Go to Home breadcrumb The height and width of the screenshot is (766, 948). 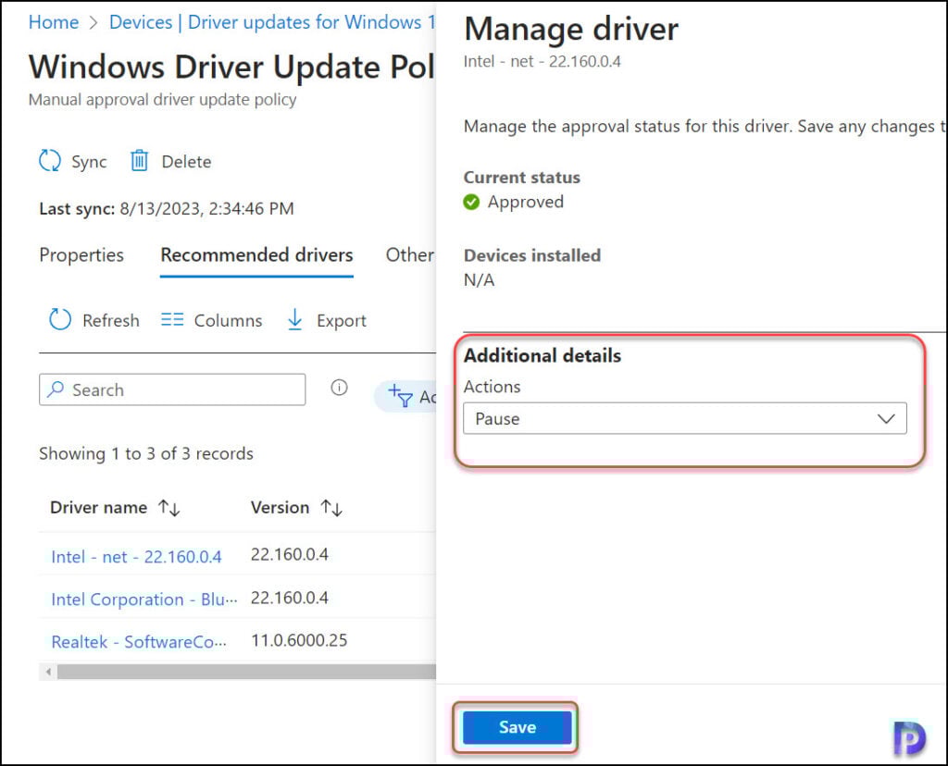pyautogui.click(x=54, y=22)
